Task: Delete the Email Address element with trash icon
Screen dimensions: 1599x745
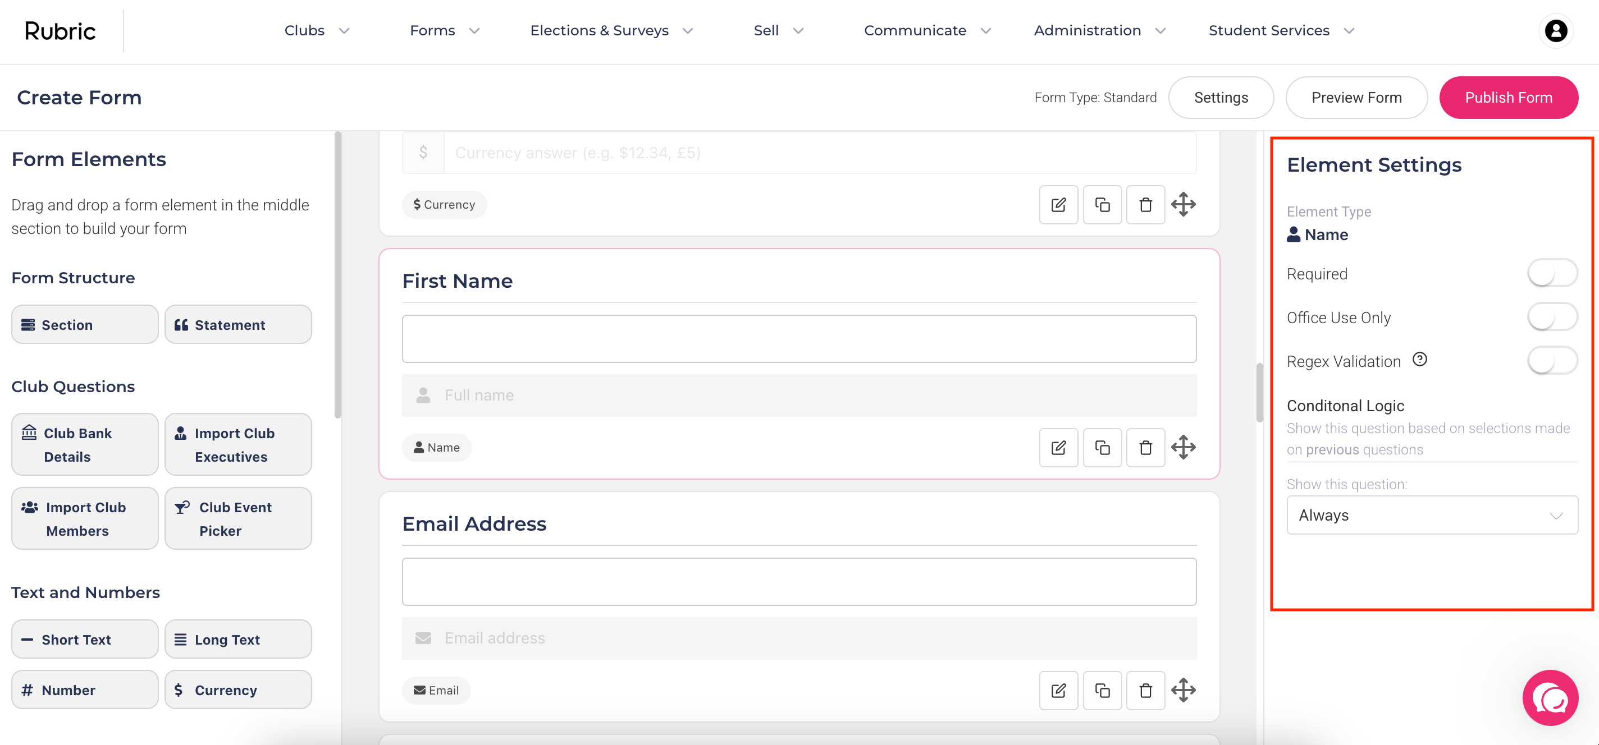Action: point(1145,690)
